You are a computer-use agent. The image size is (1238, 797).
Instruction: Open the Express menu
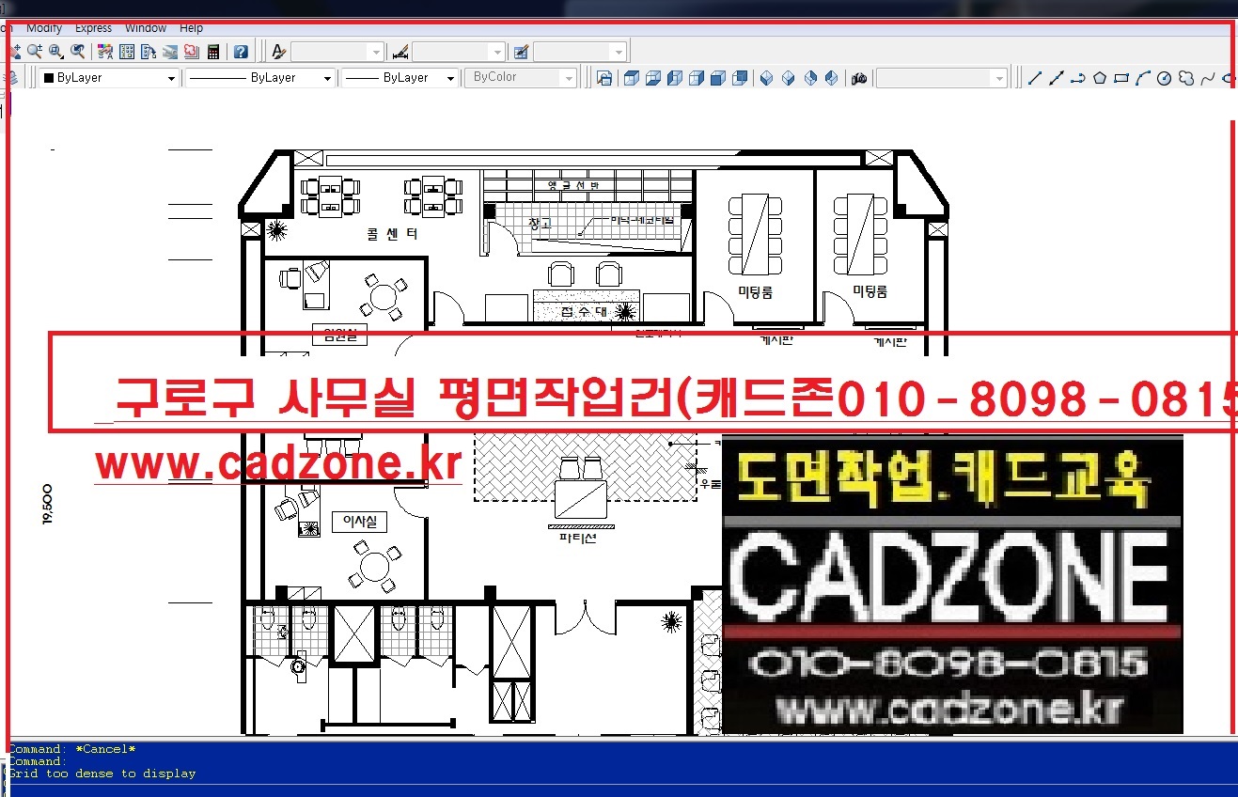[93, 28]
